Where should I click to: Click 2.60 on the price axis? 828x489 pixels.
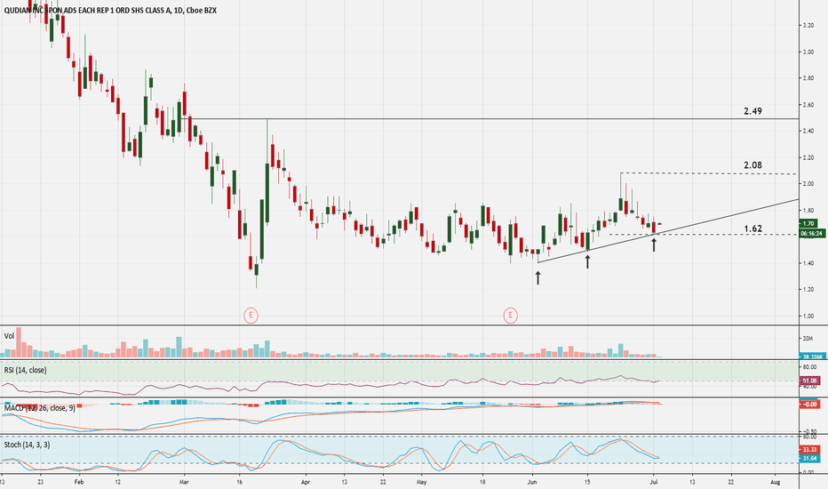click(808, 105)
